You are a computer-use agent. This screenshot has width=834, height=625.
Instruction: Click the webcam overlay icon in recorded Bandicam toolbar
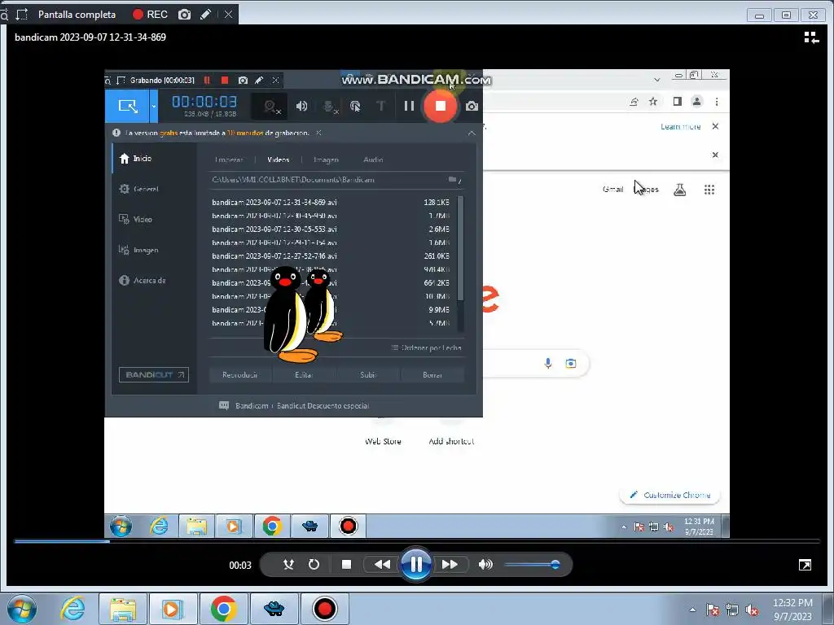pos(270,107)
